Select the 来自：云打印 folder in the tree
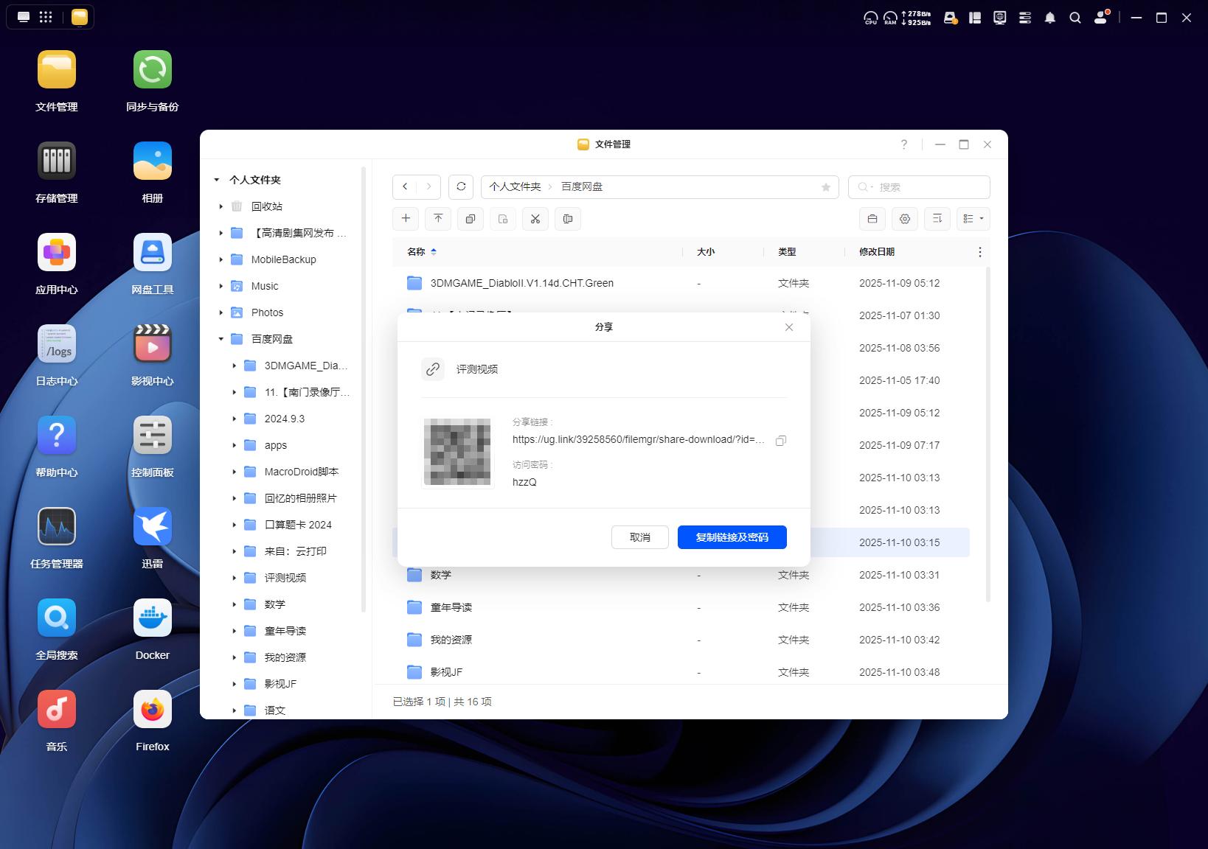Viewport: 1208px width, 849px height. 296,551
